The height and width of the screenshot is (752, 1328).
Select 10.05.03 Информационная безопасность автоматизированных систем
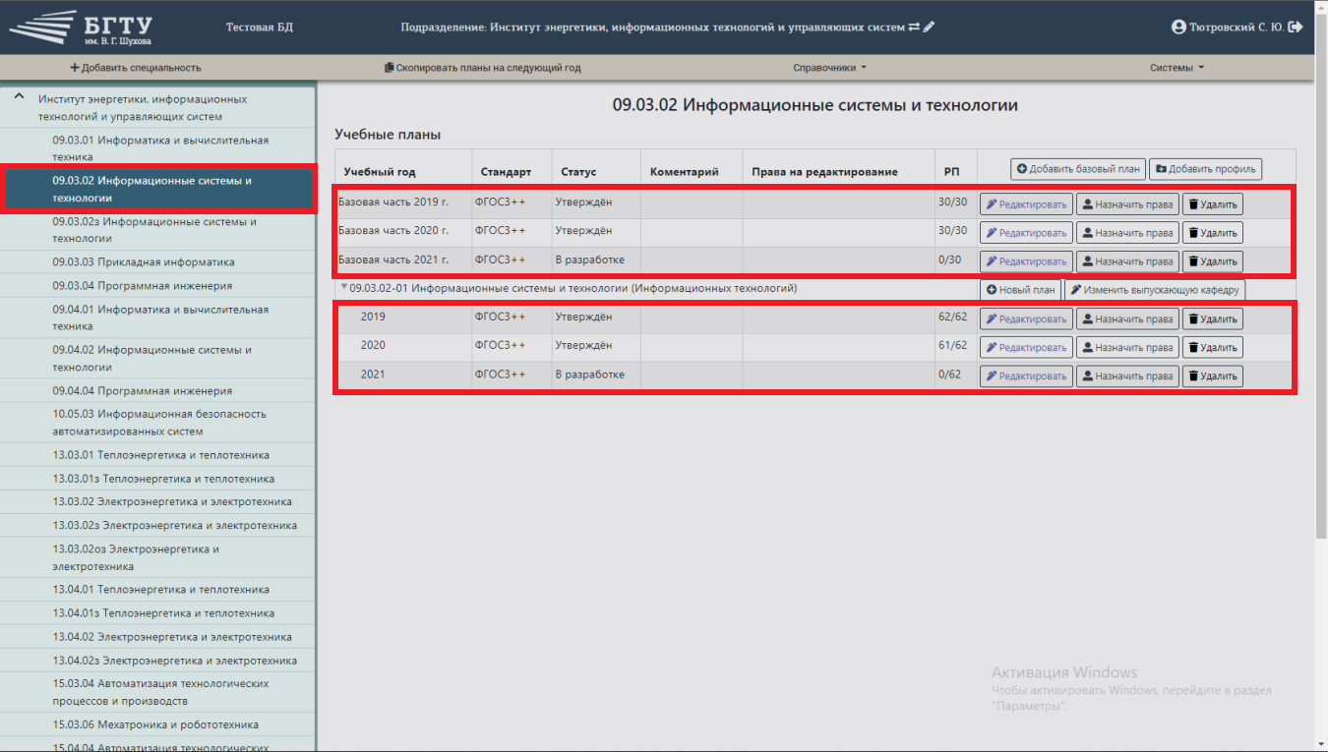[157, 423]
